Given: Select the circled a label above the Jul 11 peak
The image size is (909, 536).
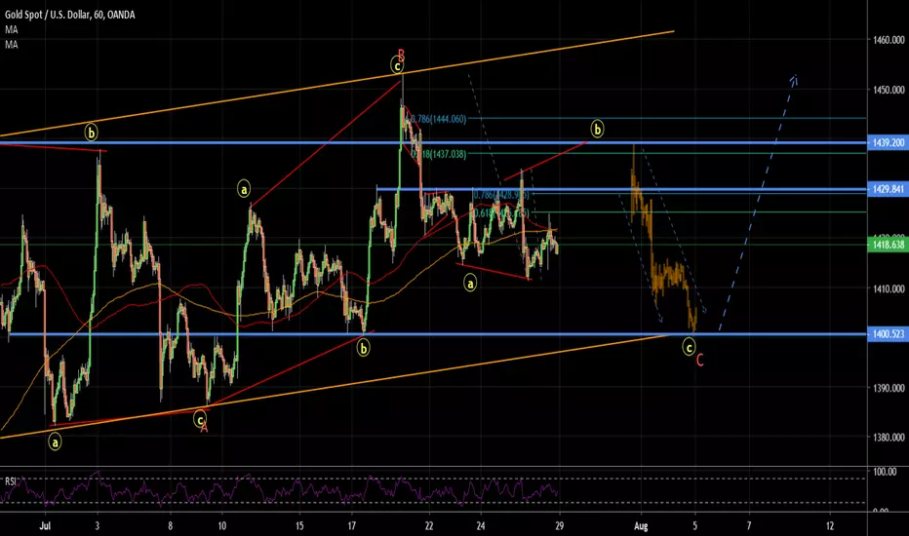Looking at the screenshot, I should pos(244,189).
